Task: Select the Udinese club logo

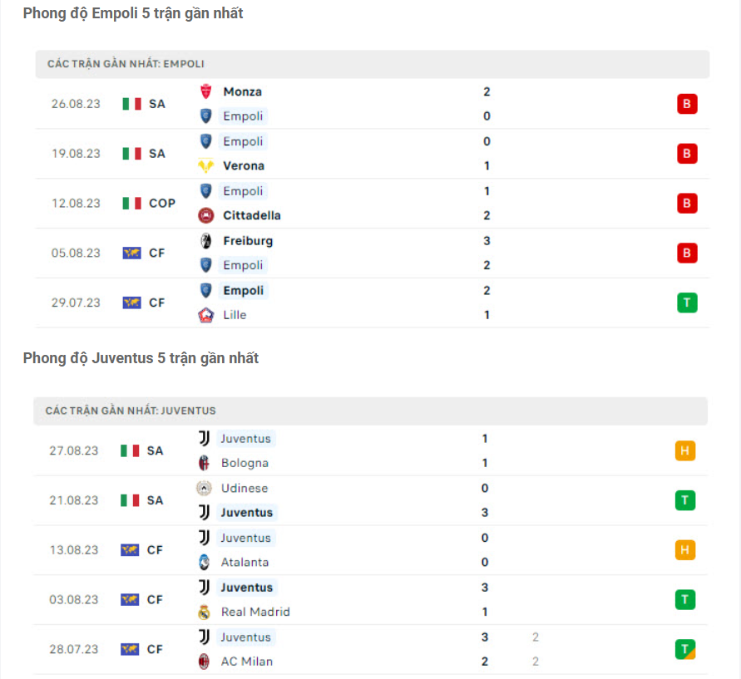Action: (205, 488)
